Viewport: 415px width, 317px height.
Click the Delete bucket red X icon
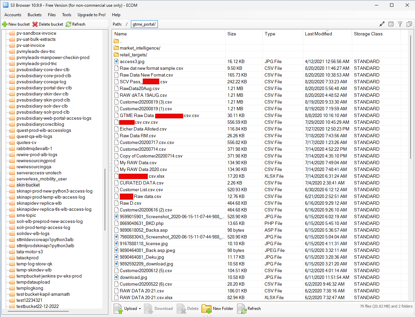(x=35, y=24)
